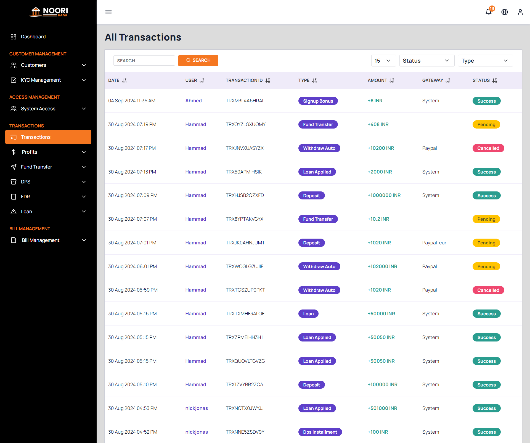Click the Loan warning triangle icon
This screenshot has width=530, height=443.
pyautogui.click(x=14, y=212)
